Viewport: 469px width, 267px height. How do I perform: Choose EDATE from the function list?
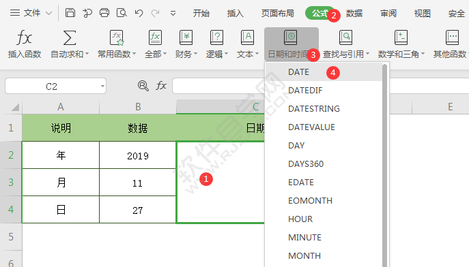[x=324, y=183]
